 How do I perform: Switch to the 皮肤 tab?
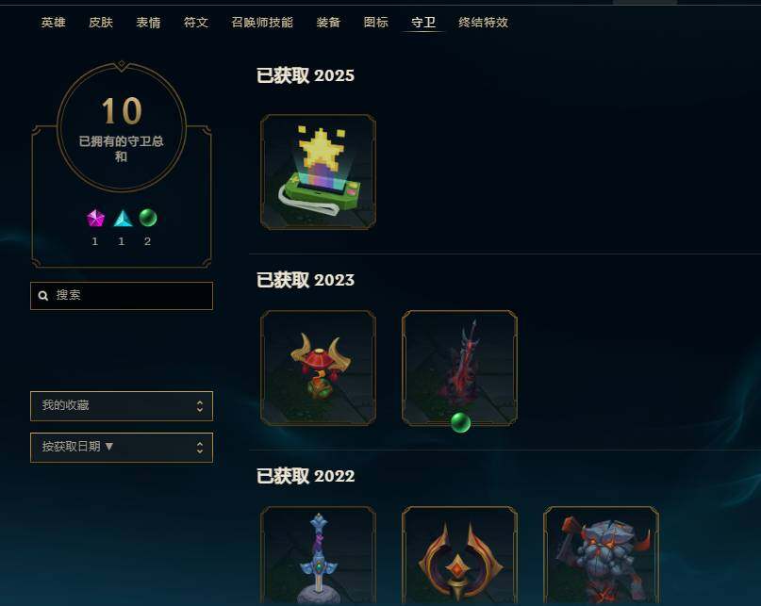coord(101,23)
